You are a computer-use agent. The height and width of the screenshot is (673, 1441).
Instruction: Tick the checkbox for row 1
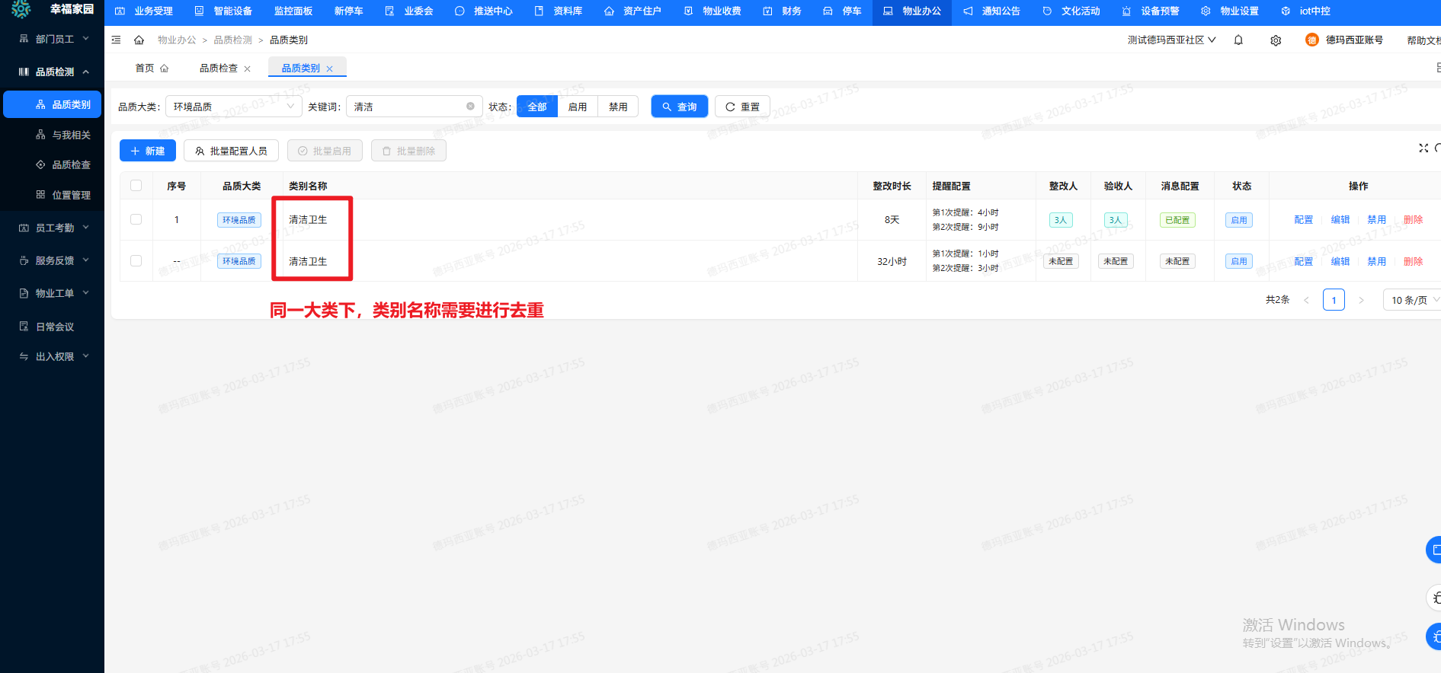coord(136,219)
